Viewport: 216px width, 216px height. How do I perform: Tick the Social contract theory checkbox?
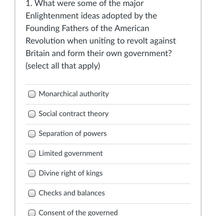[32, 114]
